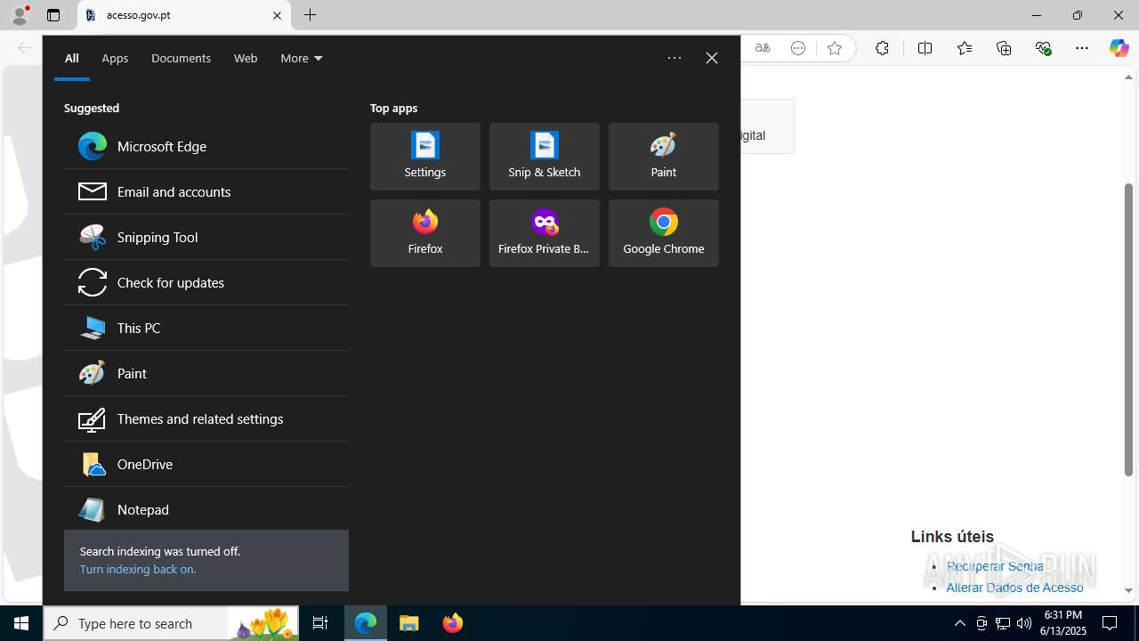Close the acesso.gov.pt tab
The image size is (1139, 641).
point(277,15)
